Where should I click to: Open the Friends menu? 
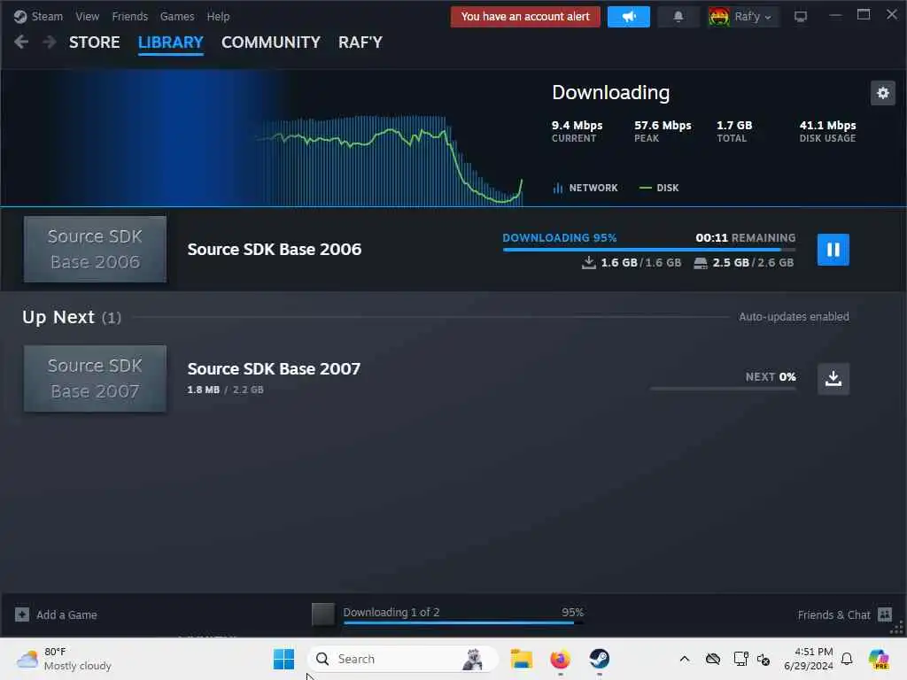pyautogui.click(x=129, y=16)
